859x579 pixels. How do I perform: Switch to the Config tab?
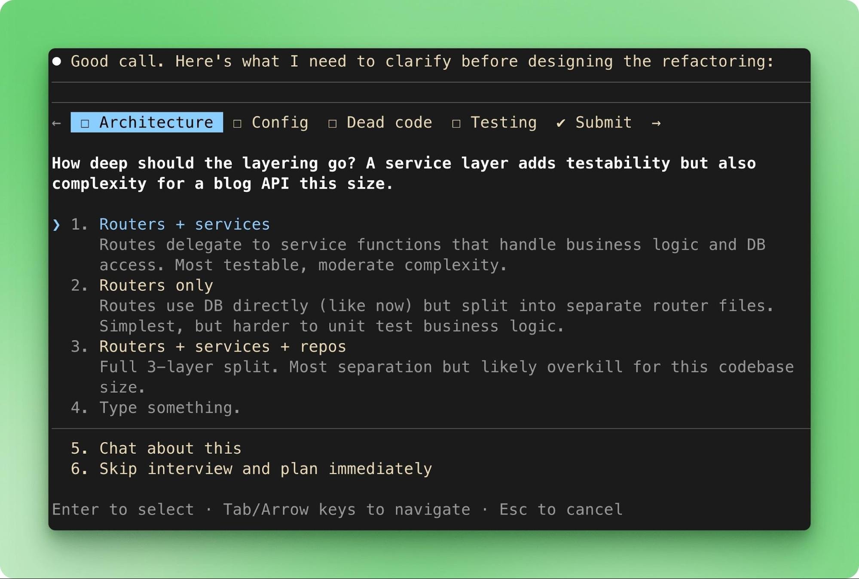(280, 123)
